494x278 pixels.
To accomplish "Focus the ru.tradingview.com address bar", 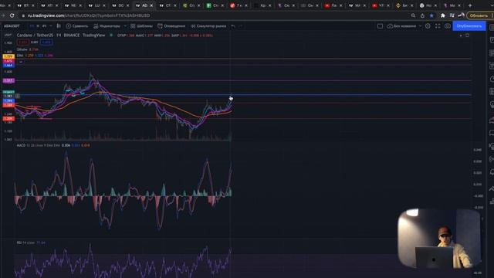I will pos(88,15).
